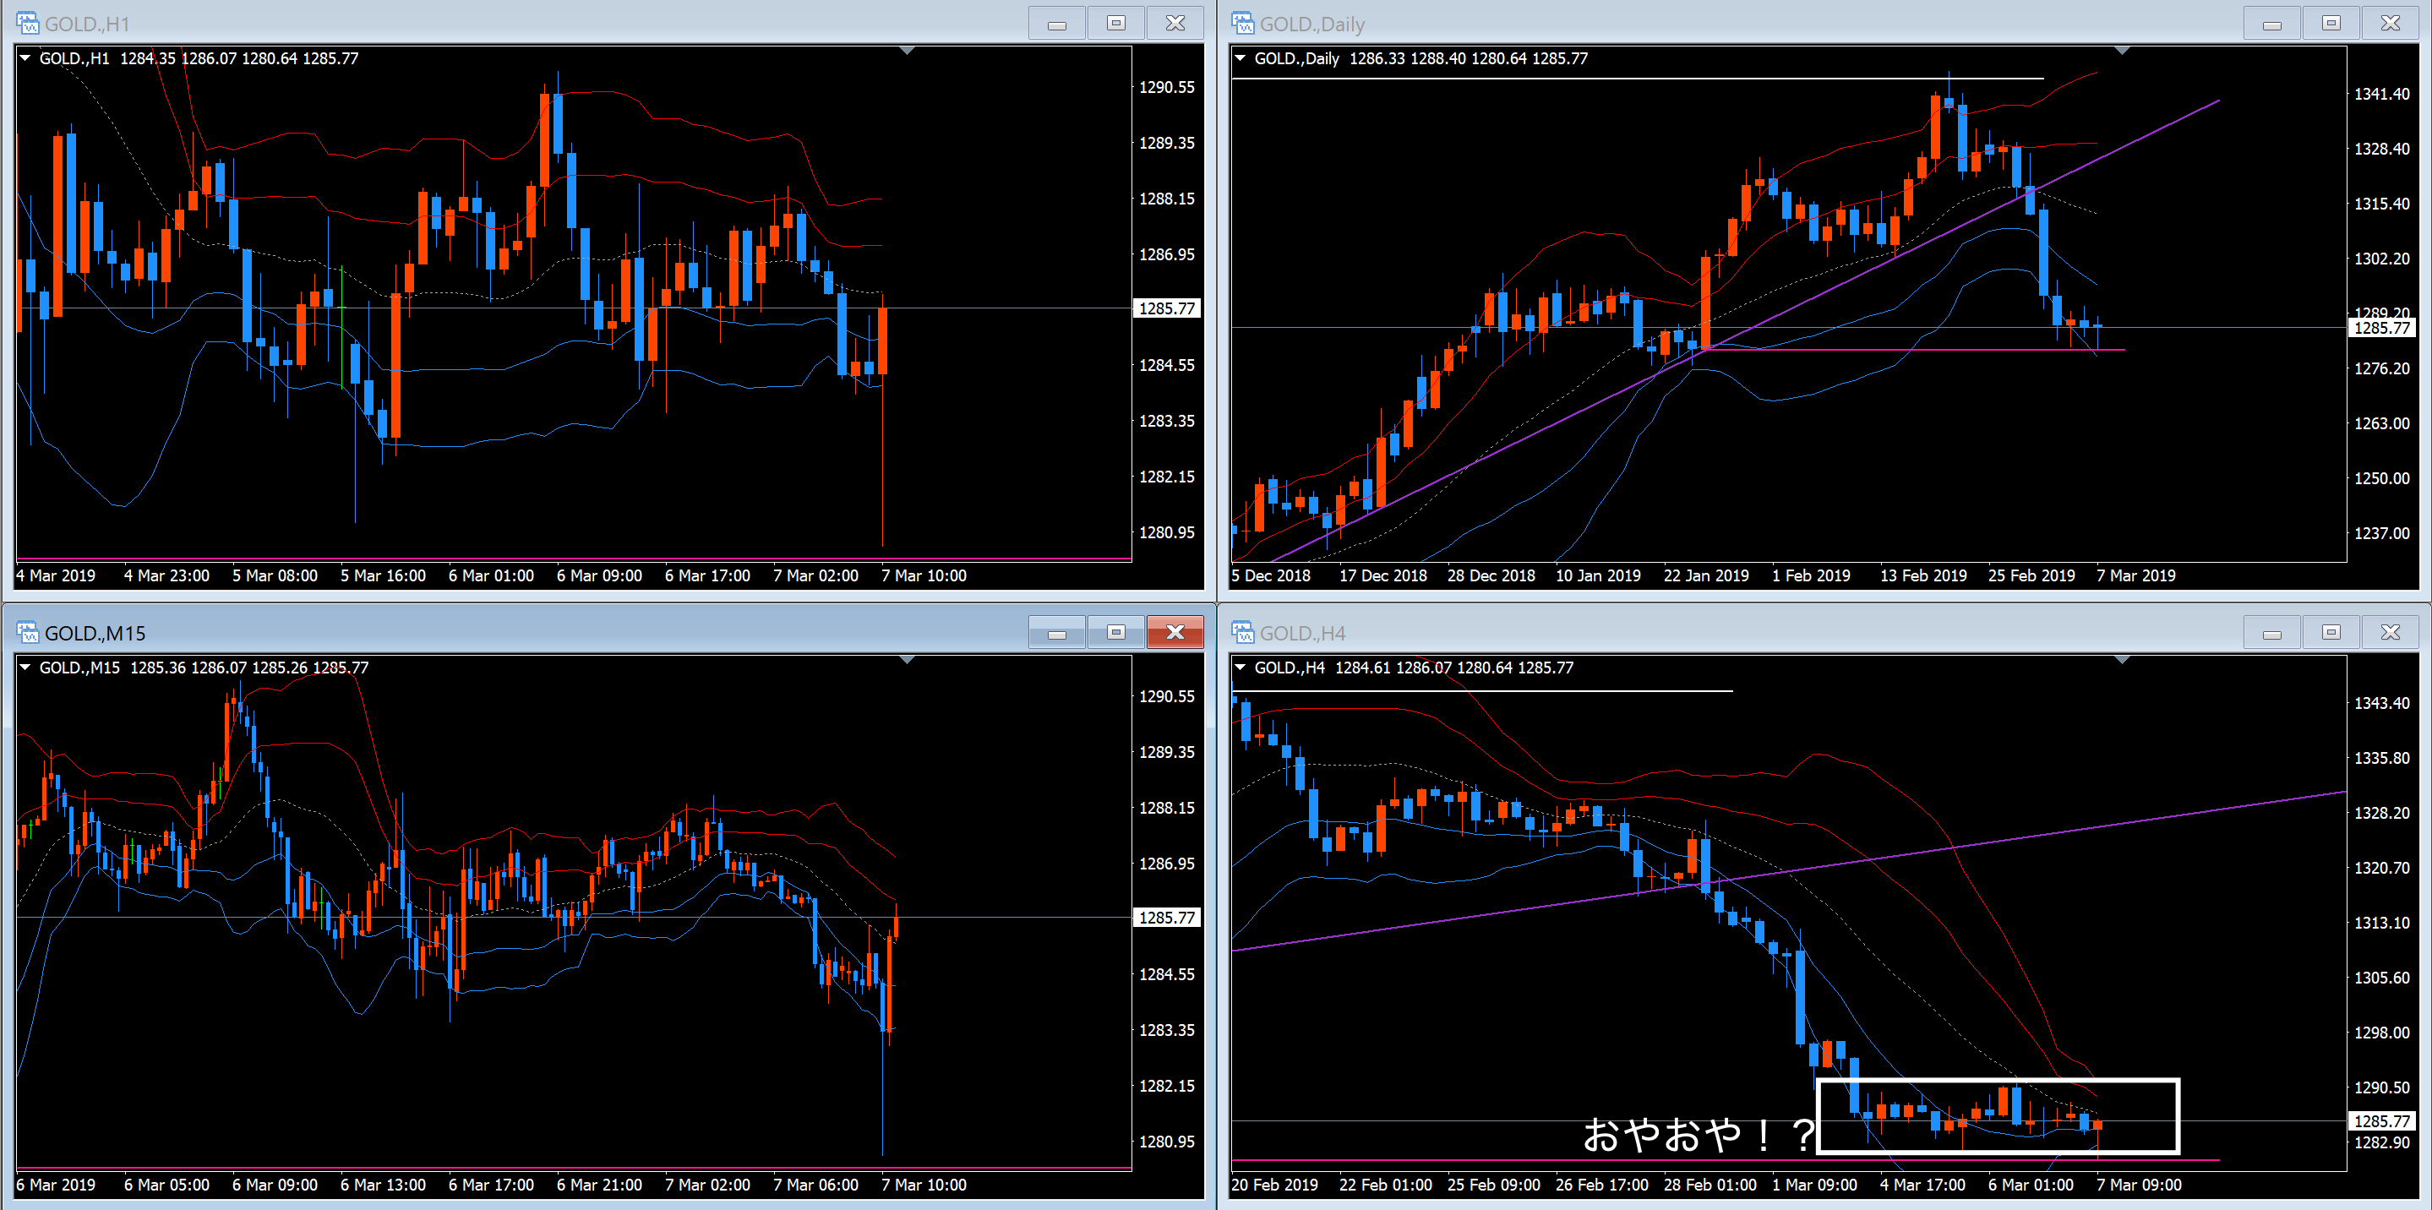The height and width of the screenshot is (1210, 2432).
Task: Minimize the GOLD.,M15 chart window
Action: coord(1056,632)
